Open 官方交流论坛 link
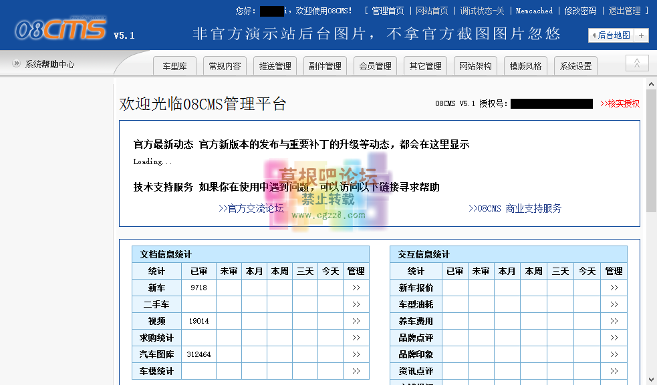Screen dimensions: 657x385 pyautogui.click(x=251, y=208)
